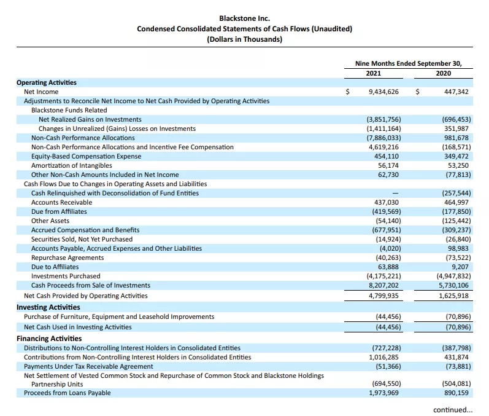Select Net Cash Provided by Operating Activities
This screenshot has width=489, height=416.
(x=86, y=296)
